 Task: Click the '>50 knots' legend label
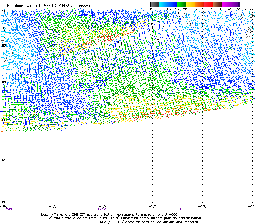click(245, 9)
